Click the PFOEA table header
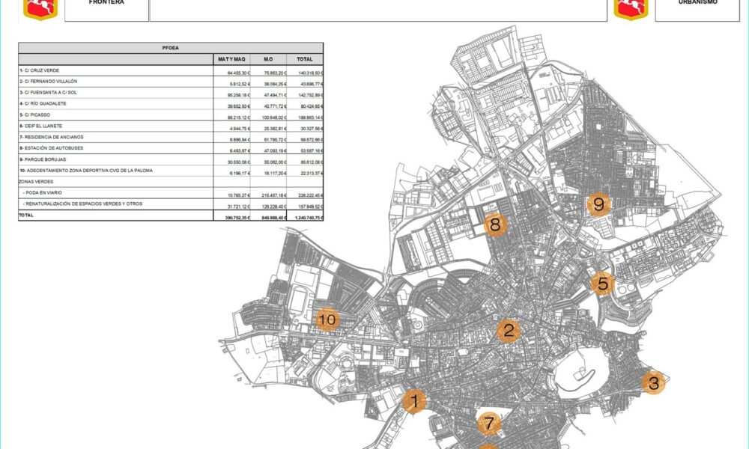 (x=171, y=48)
